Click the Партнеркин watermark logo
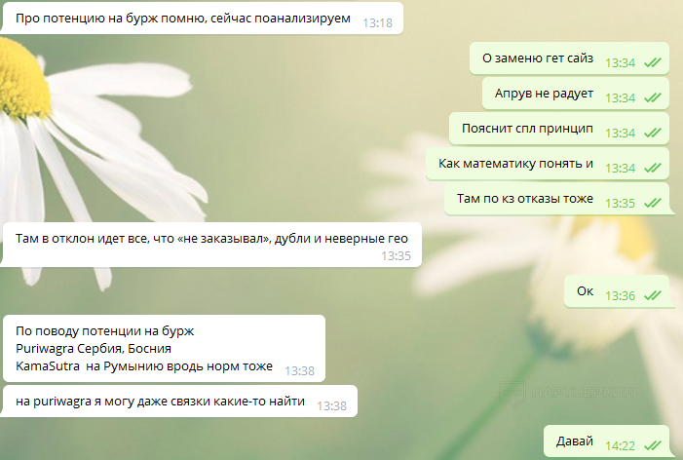The image size is (683, 460). point(566,393)
